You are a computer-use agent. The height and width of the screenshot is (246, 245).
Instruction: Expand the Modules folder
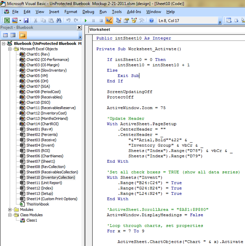click(x=10, y=210)
